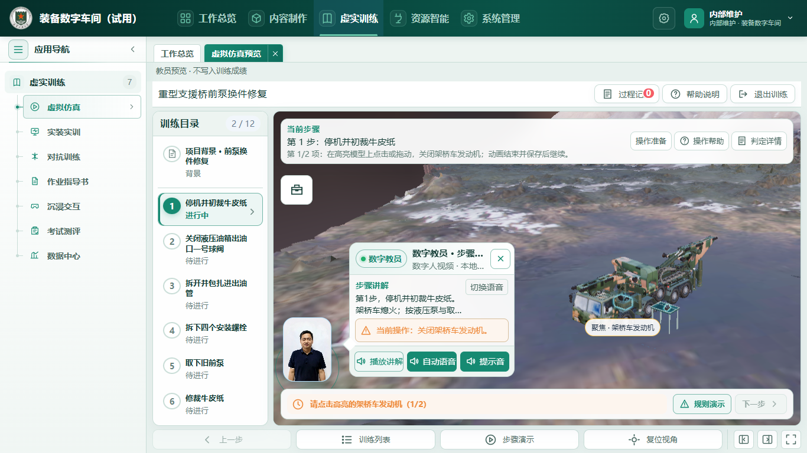Toggle 提示音 prompt sound button

pyautogui.click(x=484, y=362)
